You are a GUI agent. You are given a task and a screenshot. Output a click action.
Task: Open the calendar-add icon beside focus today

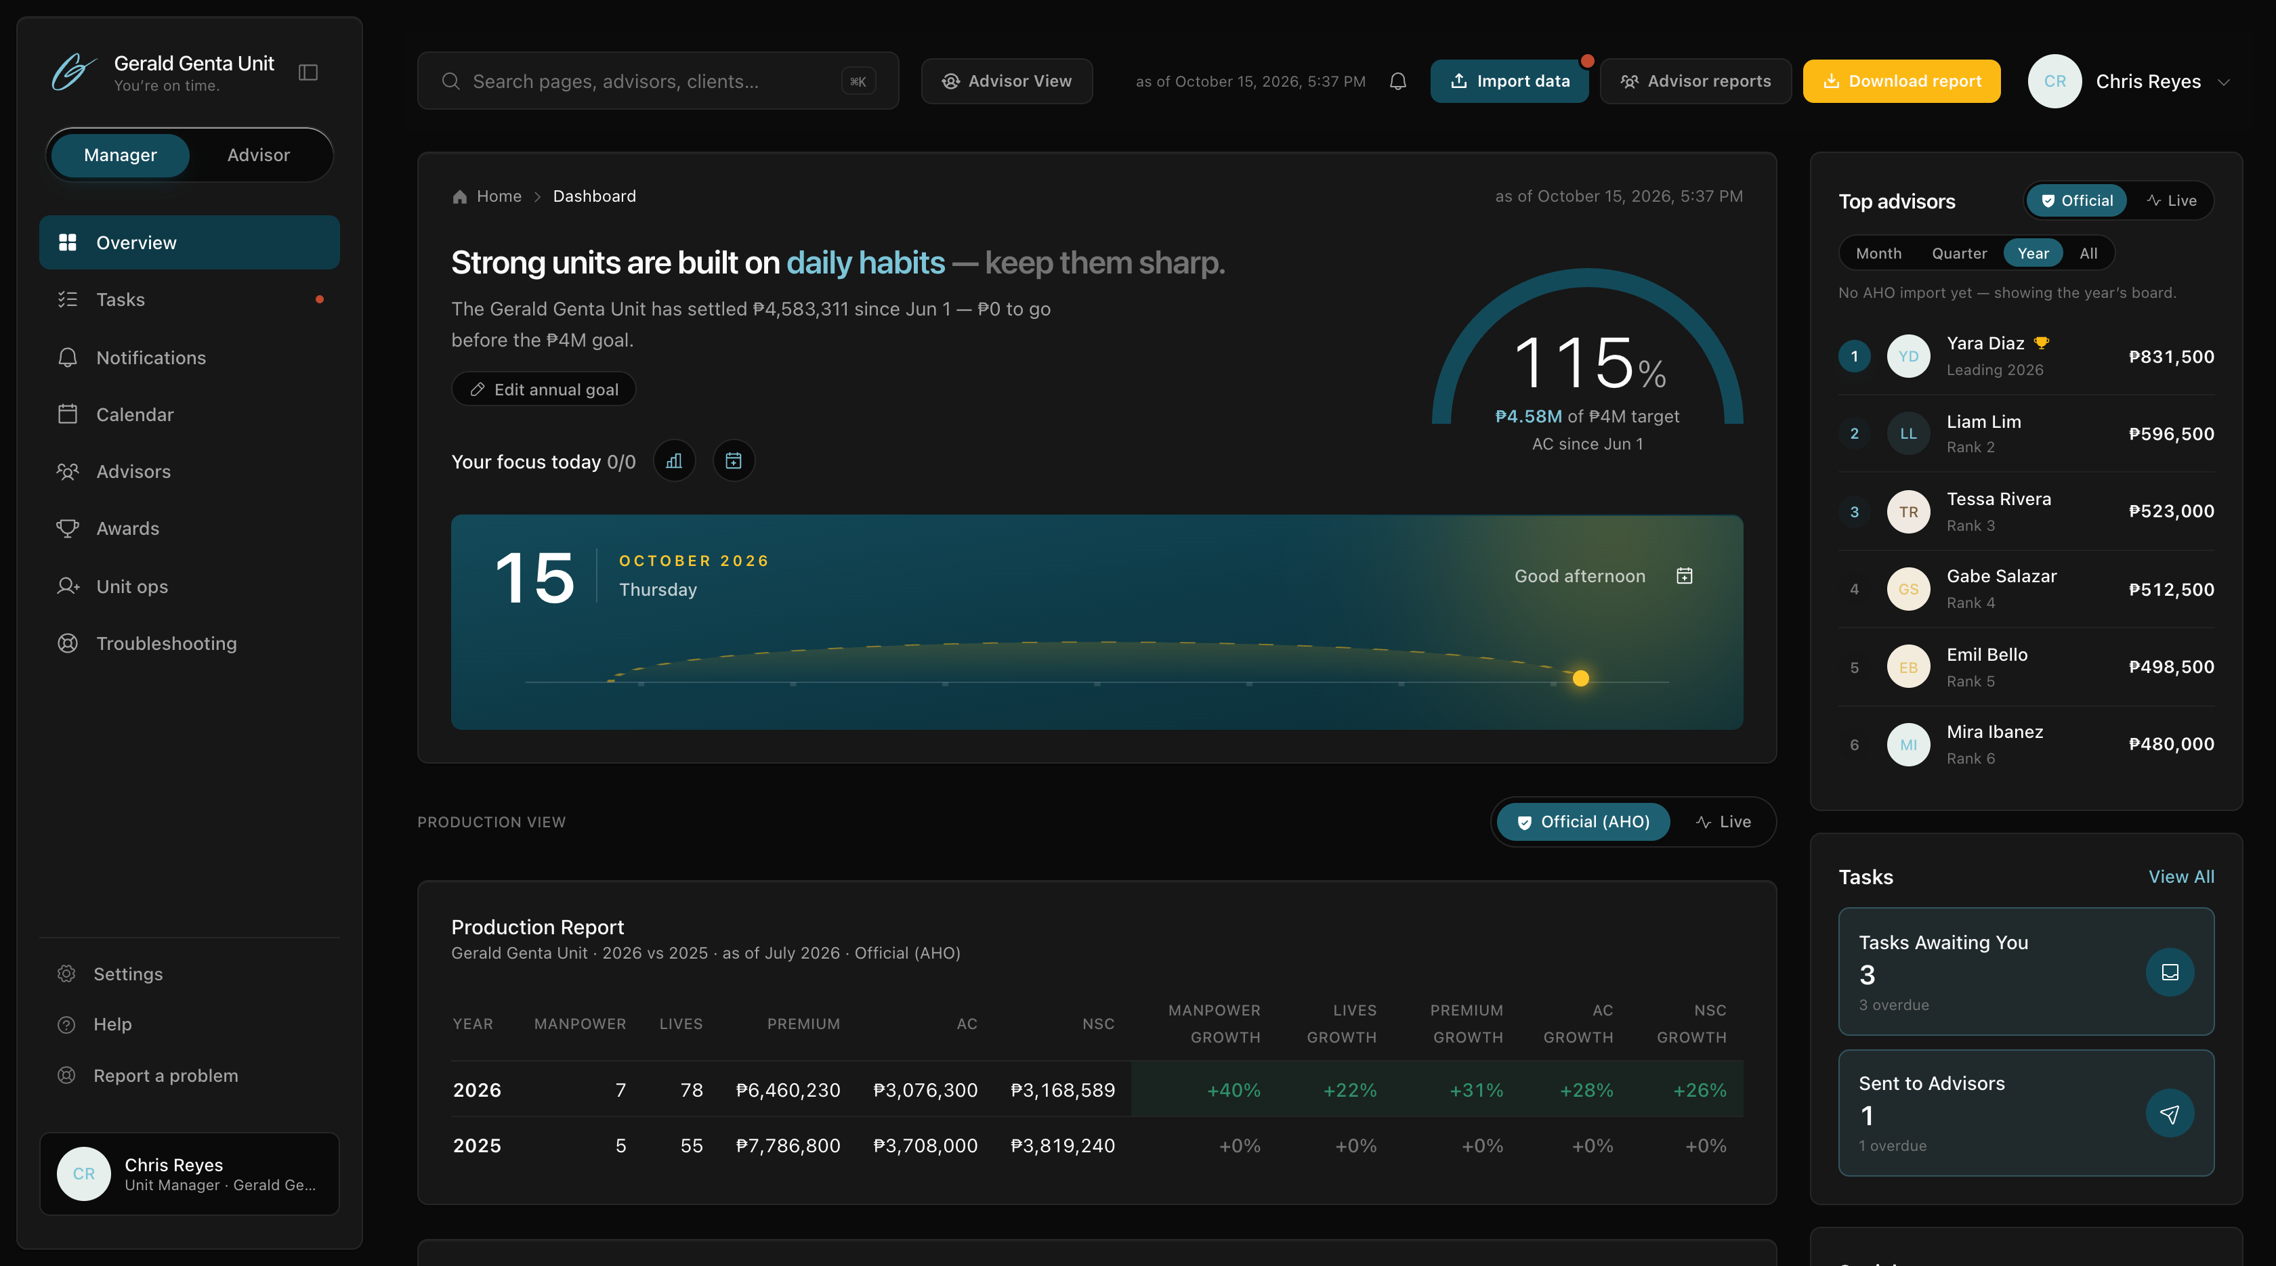pos(734,461)
